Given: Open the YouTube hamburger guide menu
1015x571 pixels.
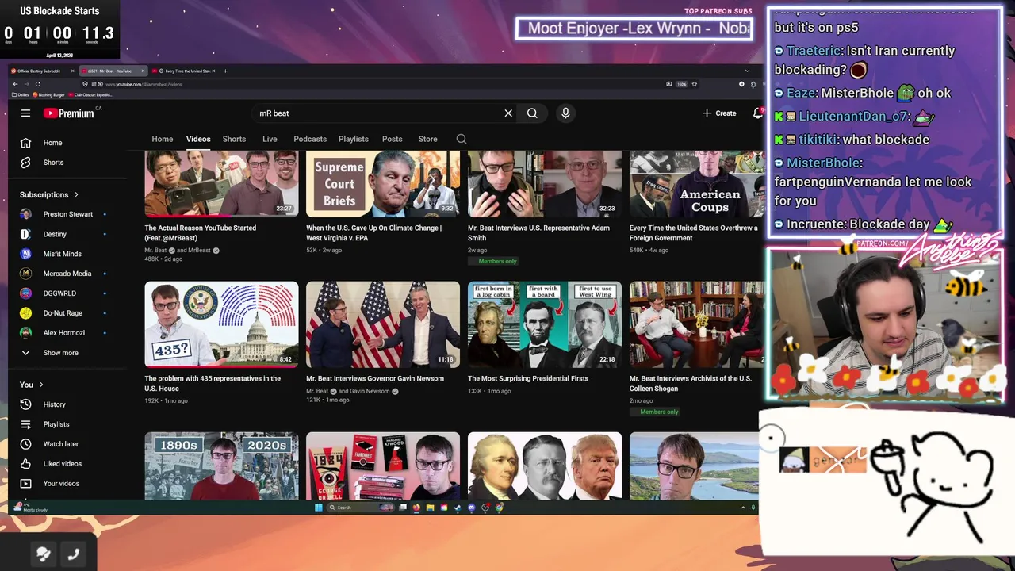Looking at the screenshot, I should [x=25, y=113].
